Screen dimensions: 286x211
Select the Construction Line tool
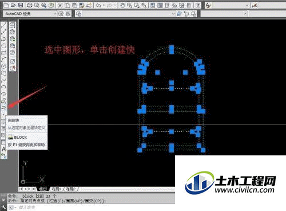click(4, 32)
